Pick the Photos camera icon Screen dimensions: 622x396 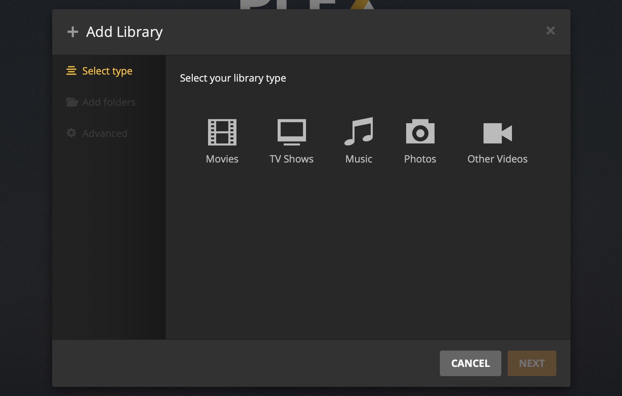[420, 132]
